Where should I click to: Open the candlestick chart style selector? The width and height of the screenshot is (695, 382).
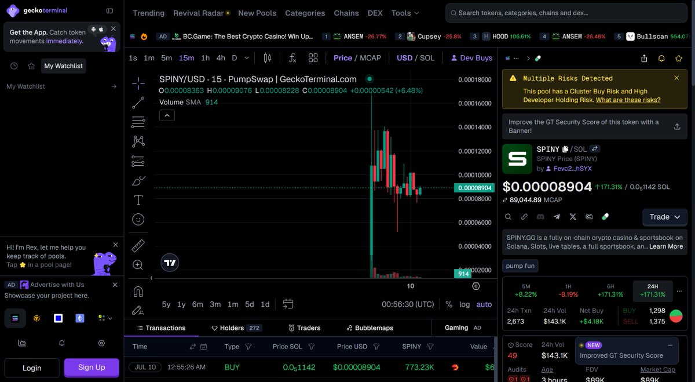click(268, 58)
